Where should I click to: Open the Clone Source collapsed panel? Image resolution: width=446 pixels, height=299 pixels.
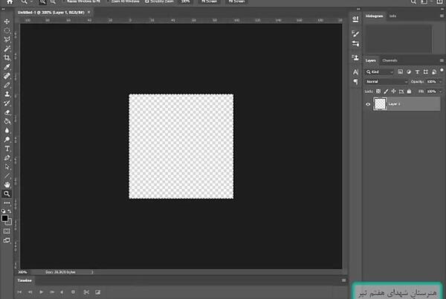(355, 58)
